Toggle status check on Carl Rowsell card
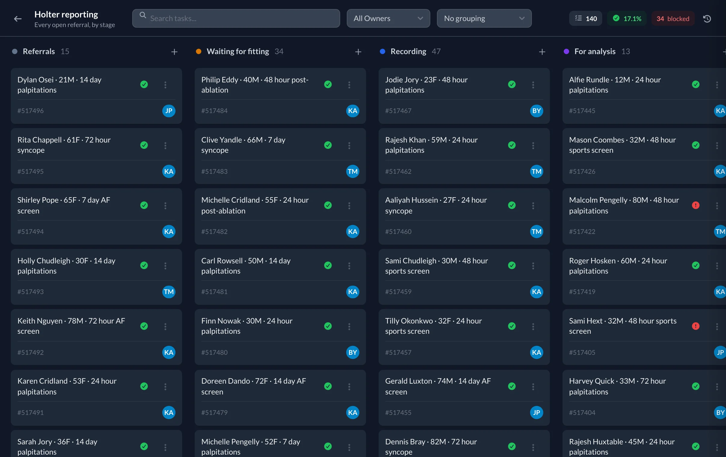This screenshot has height=457, width=726. coord(328,265)
